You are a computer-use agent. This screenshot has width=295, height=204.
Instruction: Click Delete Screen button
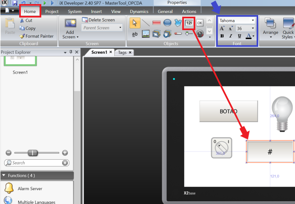click(98, 20)
